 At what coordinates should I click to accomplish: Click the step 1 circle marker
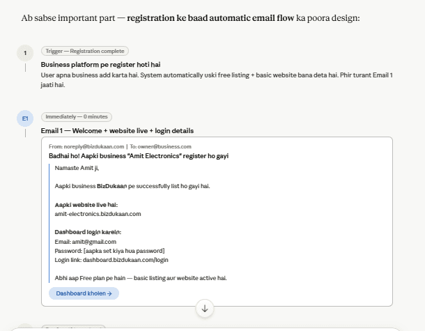click(x=25, y=53)
